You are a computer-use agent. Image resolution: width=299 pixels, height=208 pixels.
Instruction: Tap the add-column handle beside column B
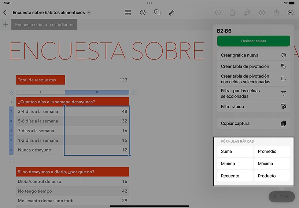[134, 92]
